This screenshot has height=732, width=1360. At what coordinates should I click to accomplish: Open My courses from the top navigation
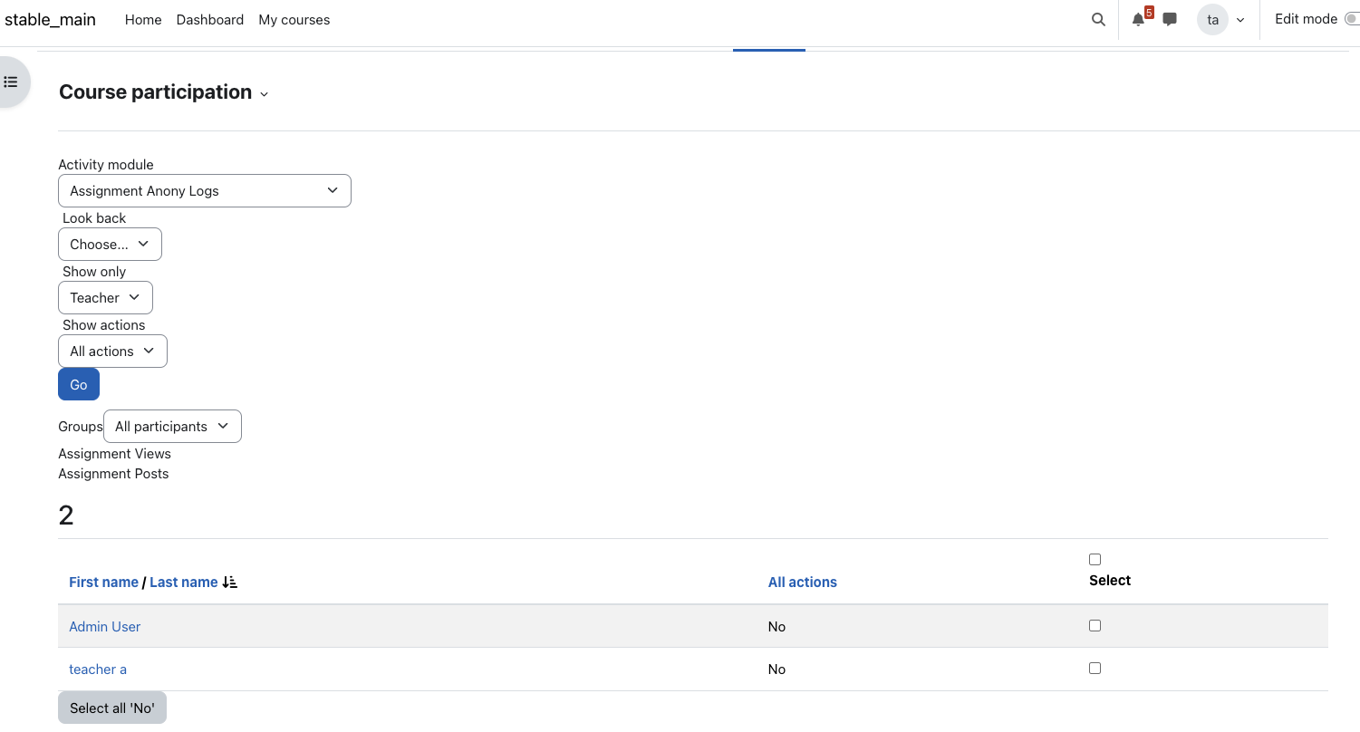coord(294,19)
